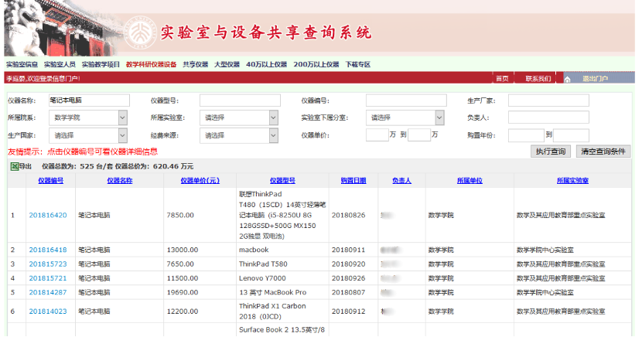Click the 清空查询条件 button
This screenshot has width=642, height=337.
point(603,151)
